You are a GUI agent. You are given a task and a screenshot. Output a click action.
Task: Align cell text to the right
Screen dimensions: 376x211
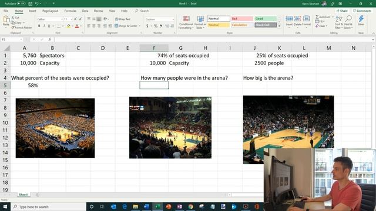click(99, 26)
